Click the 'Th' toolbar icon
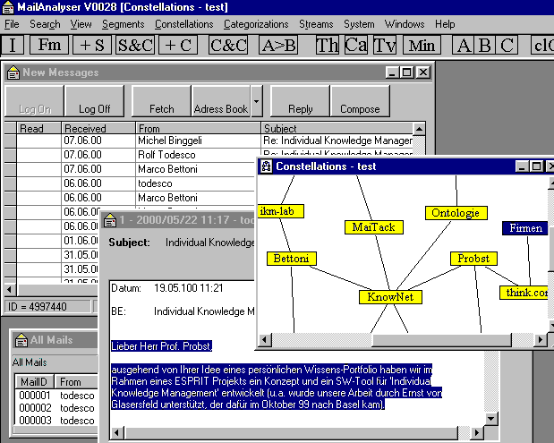The height and width of the screenshot is (443, 554). (328, 45)
